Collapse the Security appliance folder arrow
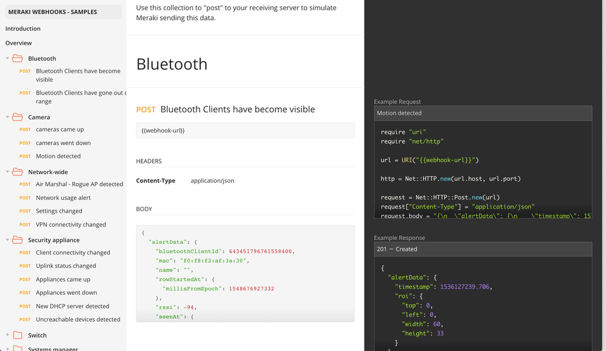Image resolution: width=606 pixels, height=351 pixels. tap(7, 240)
